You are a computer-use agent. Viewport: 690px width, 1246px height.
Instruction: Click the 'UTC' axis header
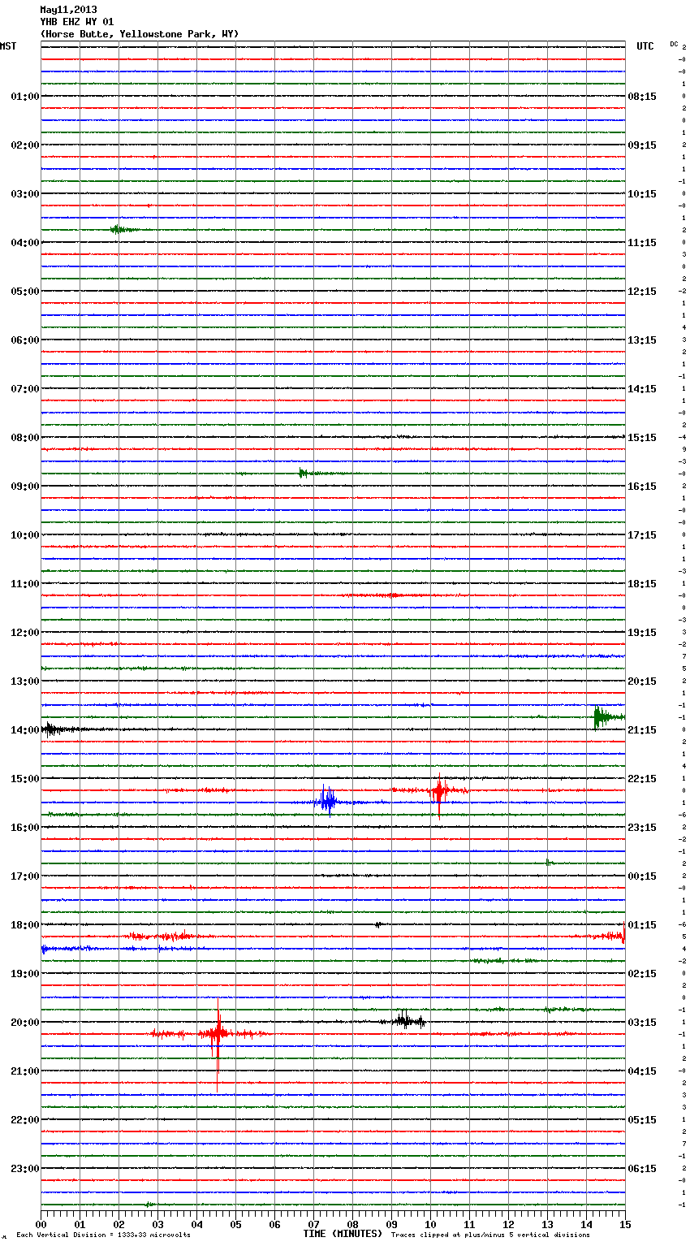coord(645,46)
